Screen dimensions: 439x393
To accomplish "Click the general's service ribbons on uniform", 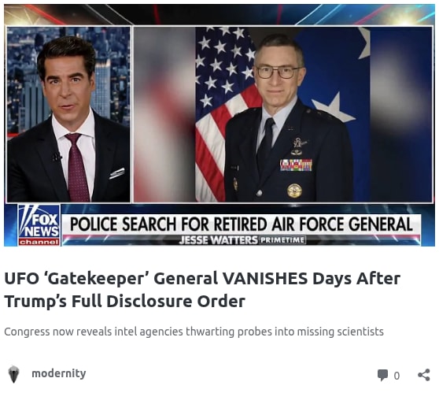I will tap(296, 165).
